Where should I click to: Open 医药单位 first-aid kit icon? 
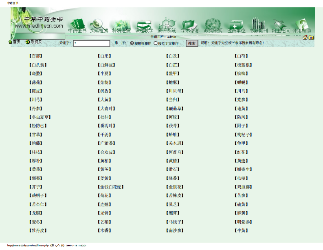coord(236,25)
